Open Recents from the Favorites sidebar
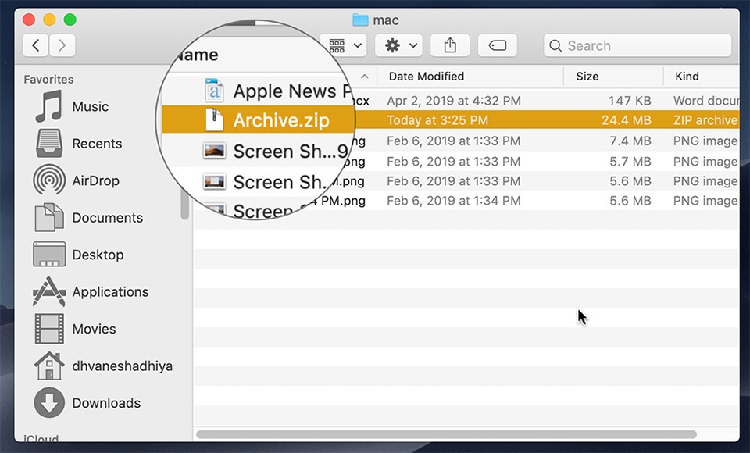 [48, 144]
